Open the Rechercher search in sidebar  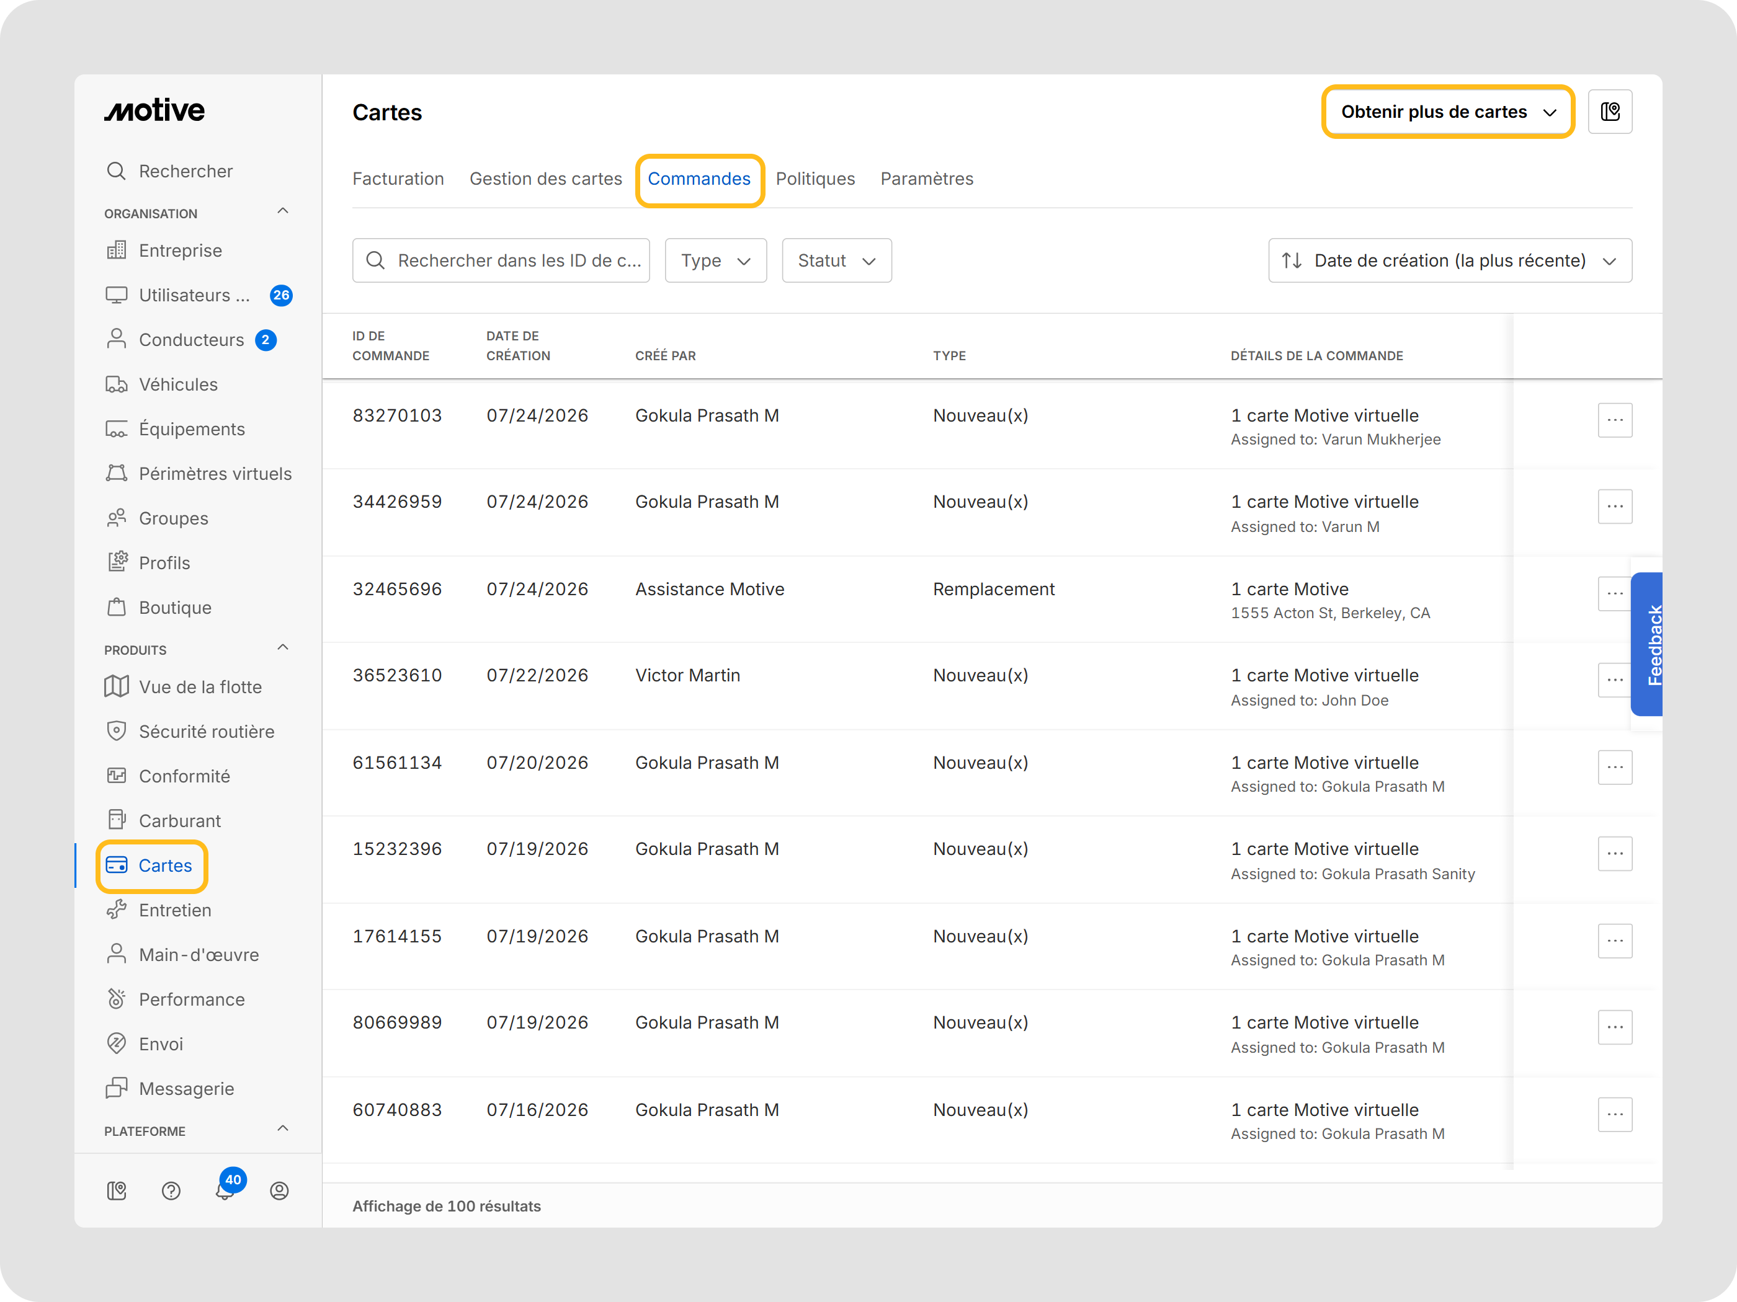pos(169,171)
